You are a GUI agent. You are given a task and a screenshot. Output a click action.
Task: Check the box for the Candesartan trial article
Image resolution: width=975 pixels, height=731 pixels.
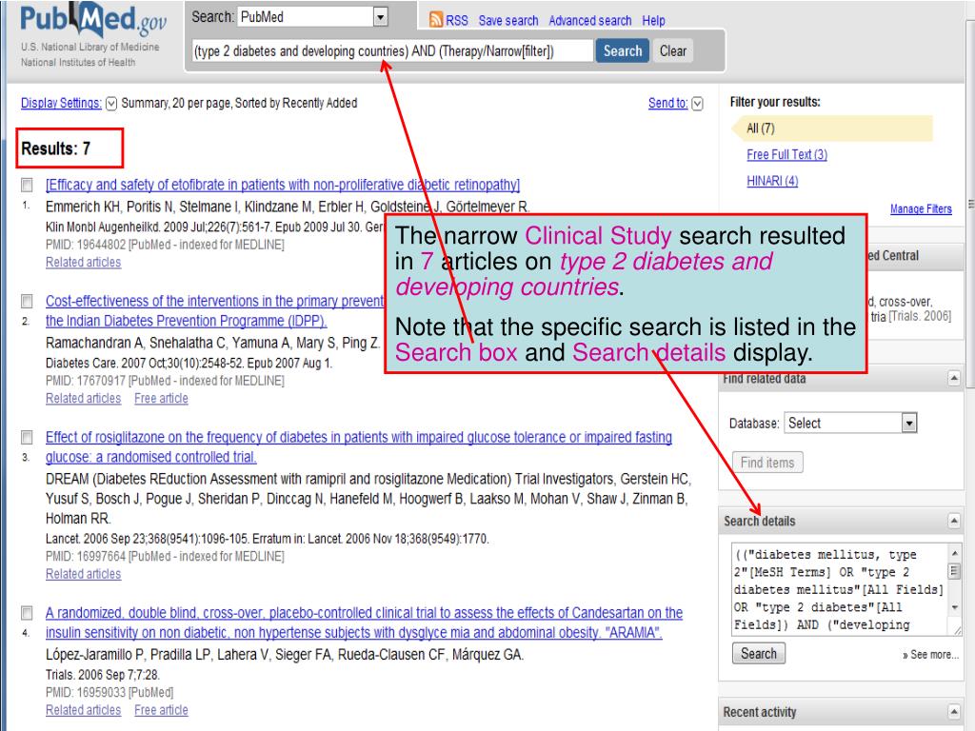[27, 614]
